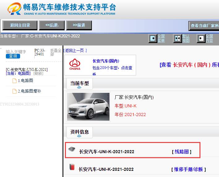Click the 车型:UNI-K text
This screenshot has height=177, width=219.
tap(125, 106)
